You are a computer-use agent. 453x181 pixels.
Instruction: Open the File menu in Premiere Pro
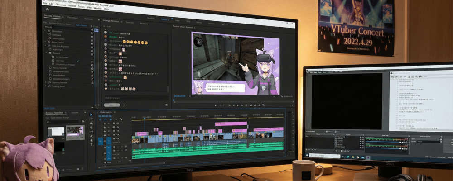click(45, 3)
